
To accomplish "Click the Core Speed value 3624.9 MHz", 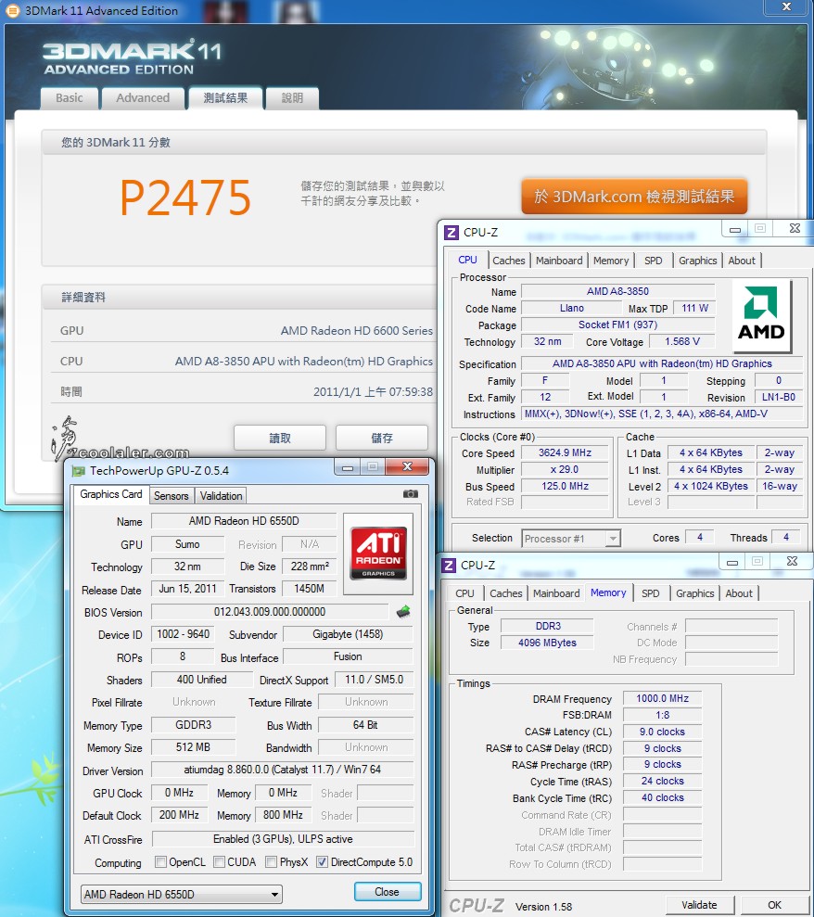I will coord(565,452).
